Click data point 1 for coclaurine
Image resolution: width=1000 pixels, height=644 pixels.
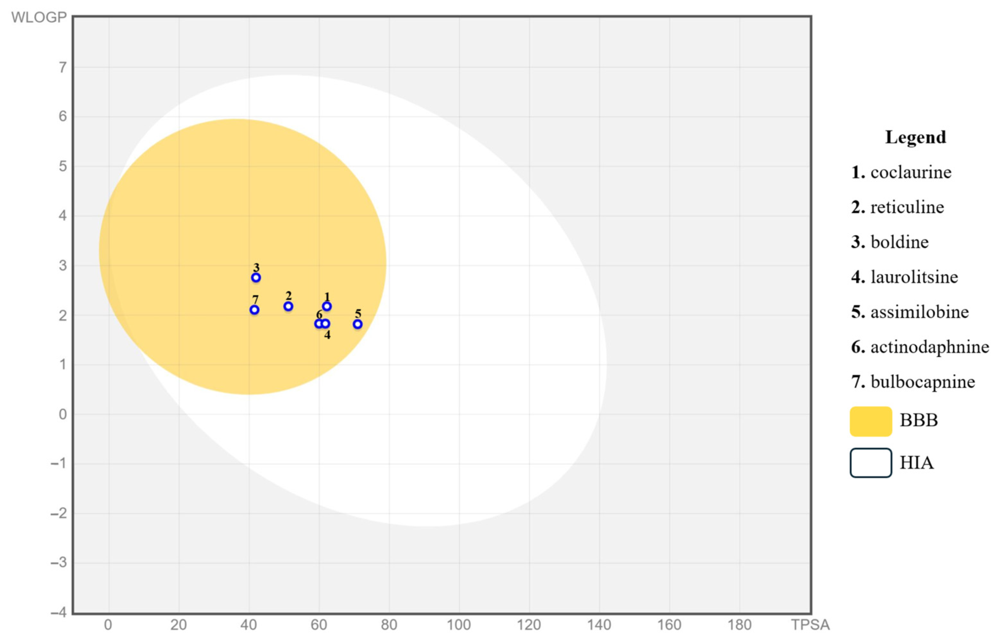[x=327, y=307]
